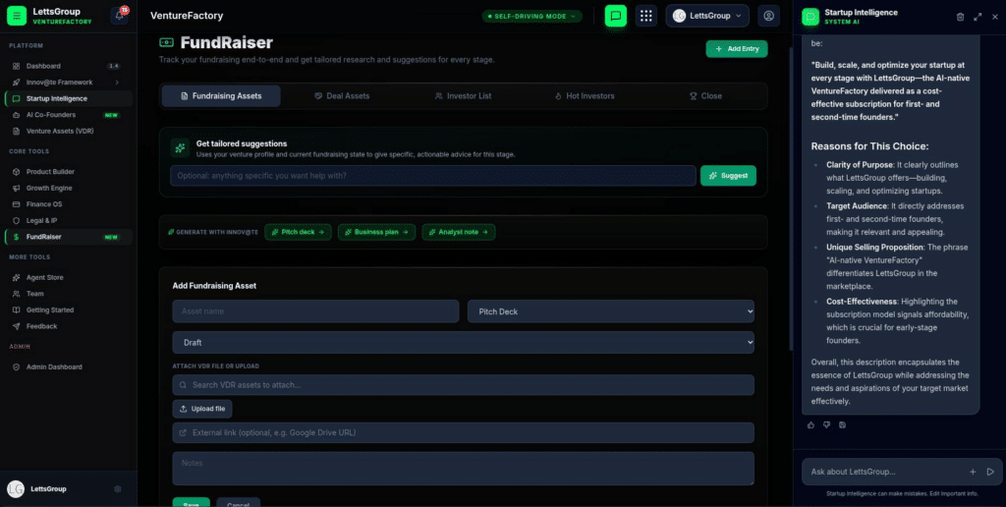Switch to the Close tab

coord(705,96)
